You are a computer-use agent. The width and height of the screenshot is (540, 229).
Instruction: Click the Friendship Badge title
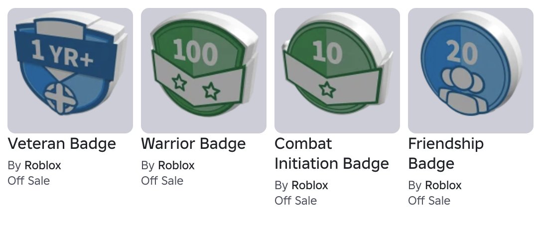click(x=446, y=154)
